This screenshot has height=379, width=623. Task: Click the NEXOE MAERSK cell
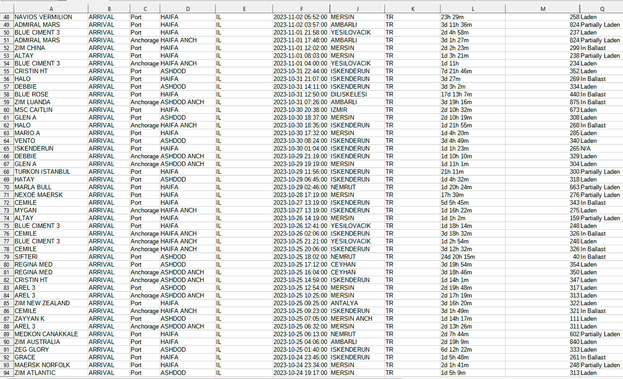(x=50, y=195)
